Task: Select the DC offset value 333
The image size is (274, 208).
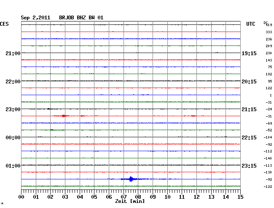Action: click(x=269, y=32)
